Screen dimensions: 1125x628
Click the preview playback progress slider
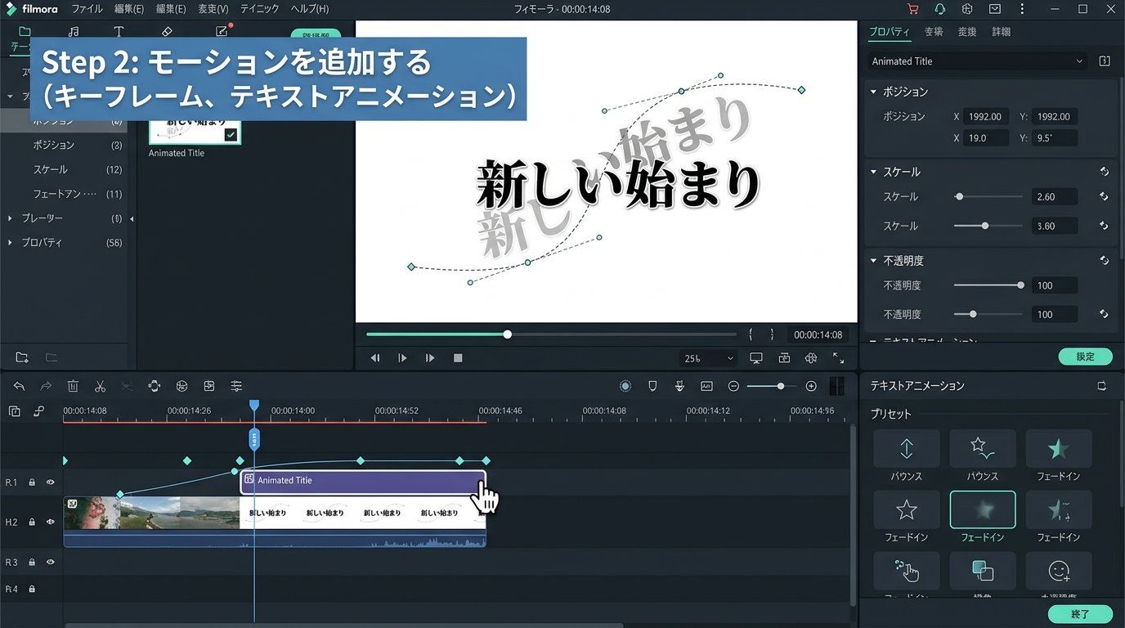551,334
